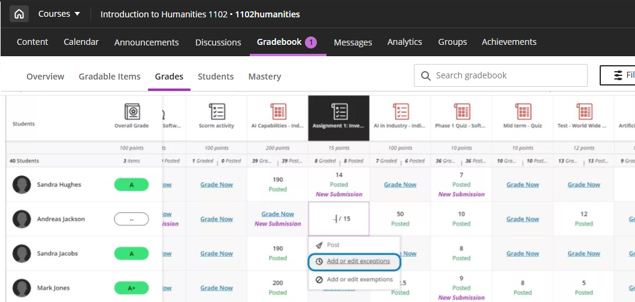Click the AI in Industry column icon
635x302 pixels.
click(400, 112)
